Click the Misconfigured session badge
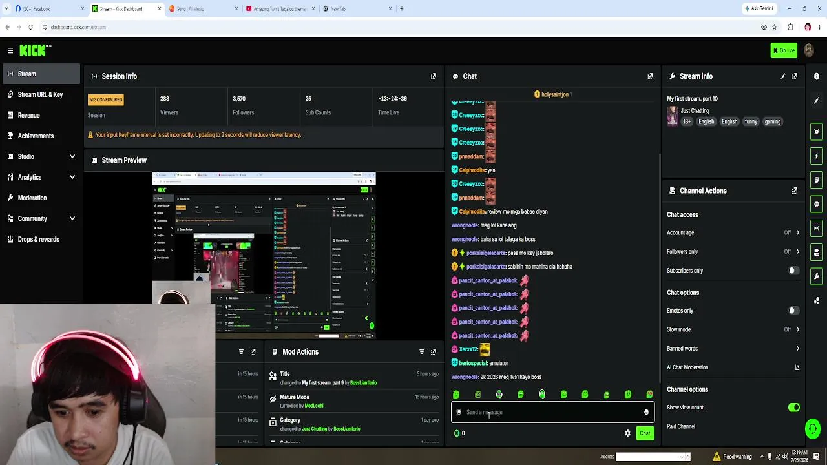This screenshot has width=827, height=465. click(105, 99)
